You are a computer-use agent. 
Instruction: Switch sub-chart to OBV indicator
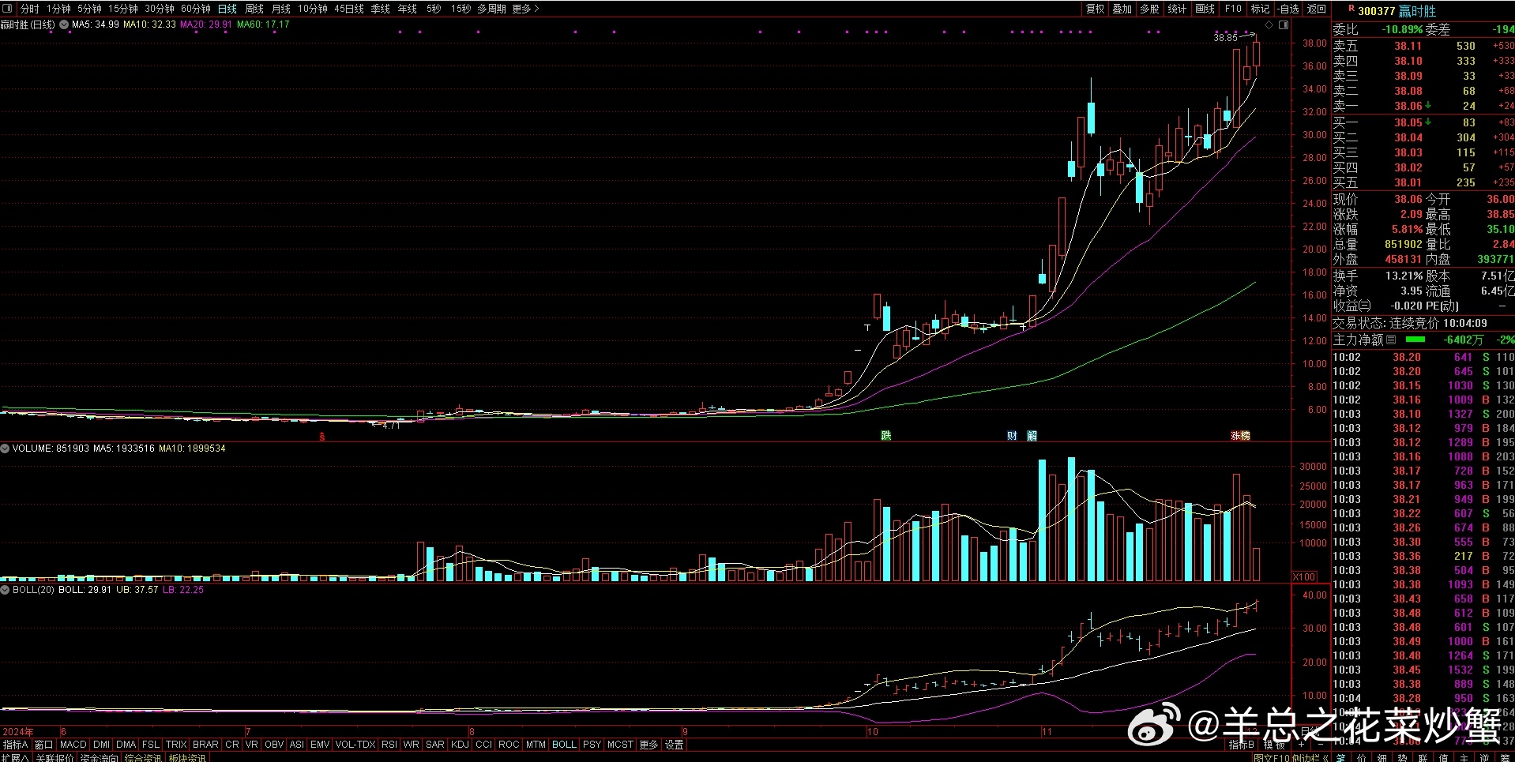pos(274,745)
